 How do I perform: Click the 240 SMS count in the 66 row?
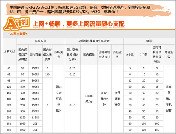coord(47,75)
